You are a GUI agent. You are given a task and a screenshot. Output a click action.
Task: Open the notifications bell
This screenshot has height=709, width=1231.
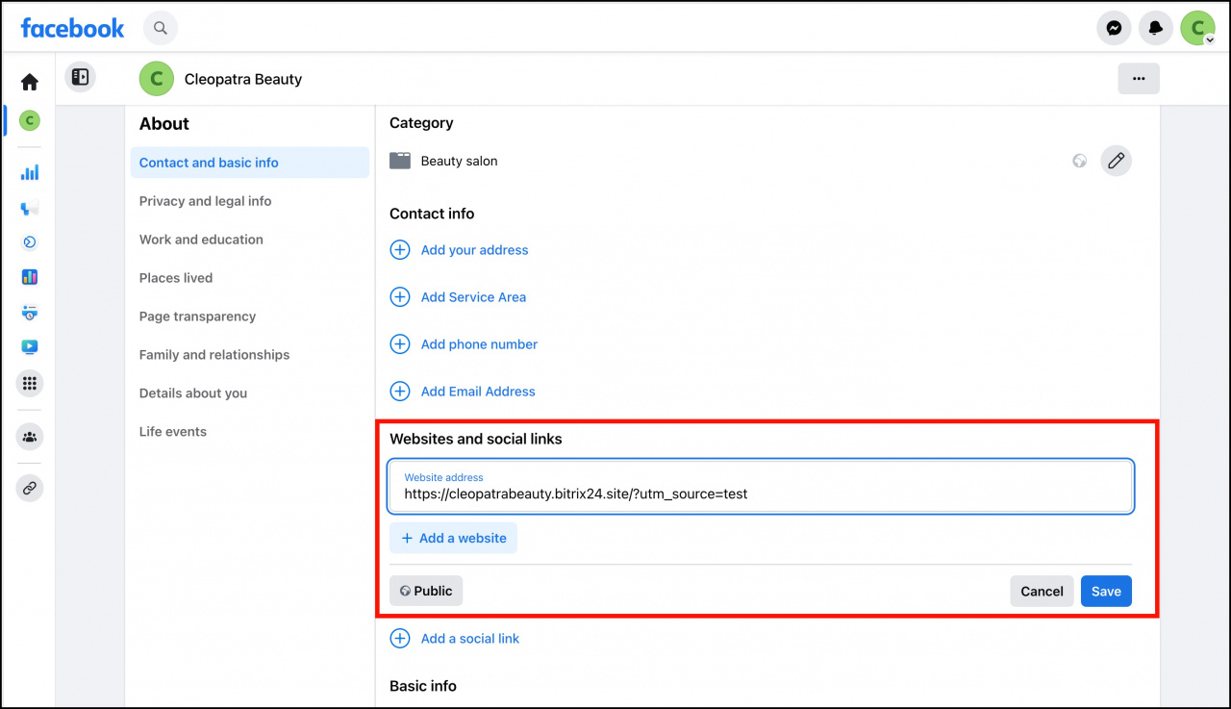[x=1156, y=28]
